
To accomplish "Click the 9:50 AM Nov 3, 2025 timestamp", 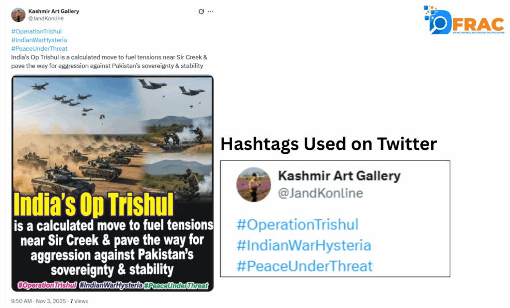I will point(38,301).
